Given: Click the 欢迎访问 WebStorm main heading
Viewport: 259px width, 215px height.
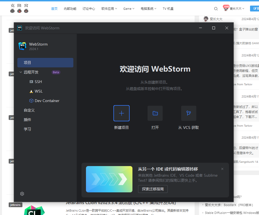Looking at the screenshot, I should pos(155,69).
